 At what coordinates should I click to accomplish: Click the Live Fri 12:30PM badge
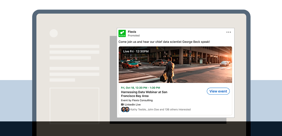(x=136, y=51)
